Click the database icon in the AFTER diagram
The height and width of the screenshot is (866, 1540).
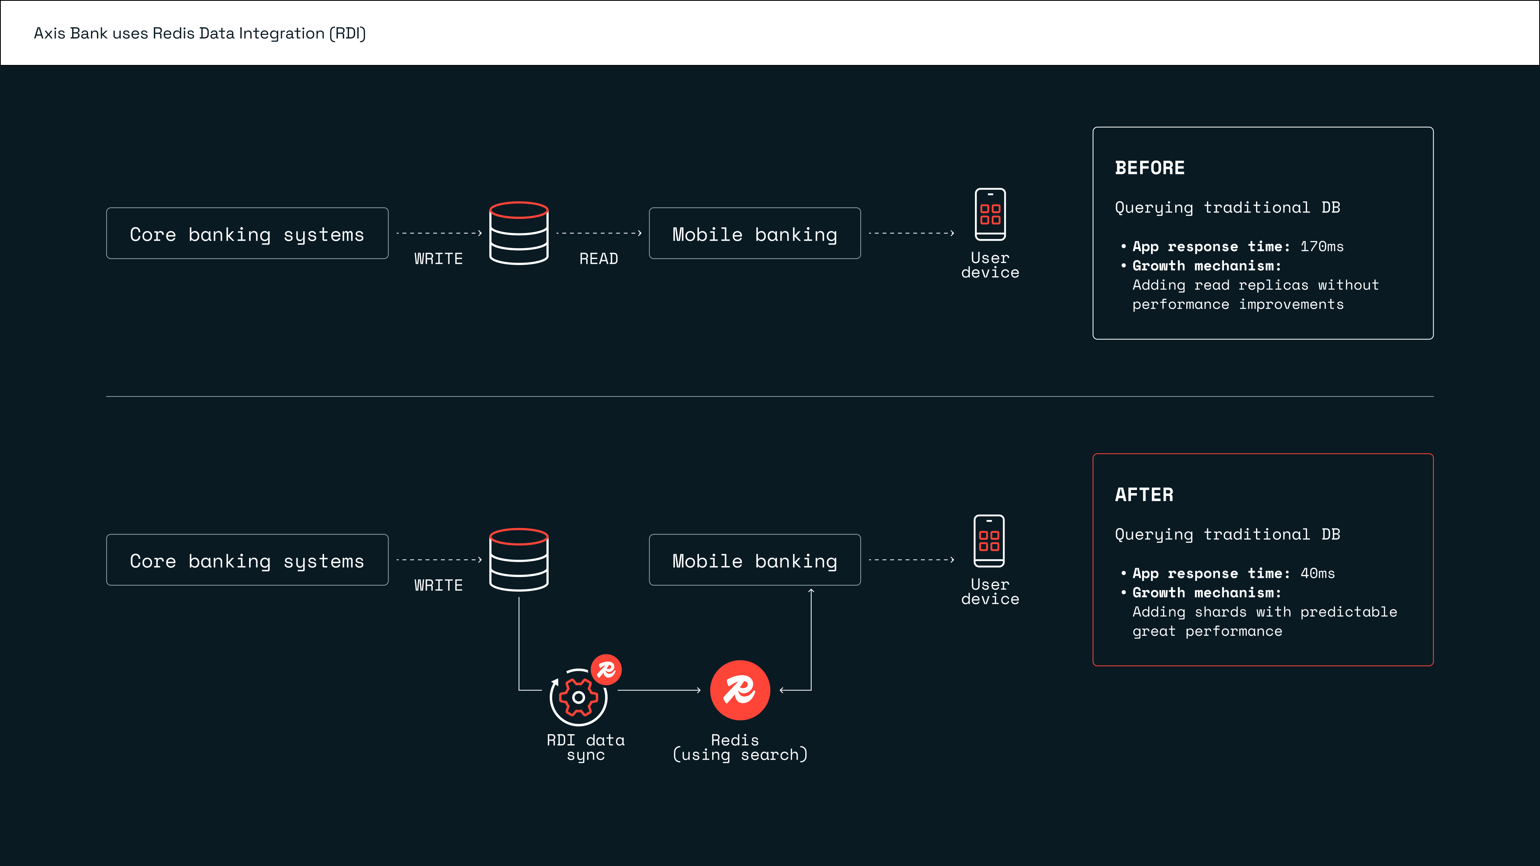pyautogui.click(x=518, y=560)
